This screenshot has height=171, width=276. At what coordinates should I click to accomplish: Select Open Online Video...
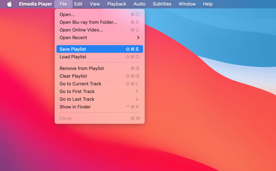tap(100, 30)
